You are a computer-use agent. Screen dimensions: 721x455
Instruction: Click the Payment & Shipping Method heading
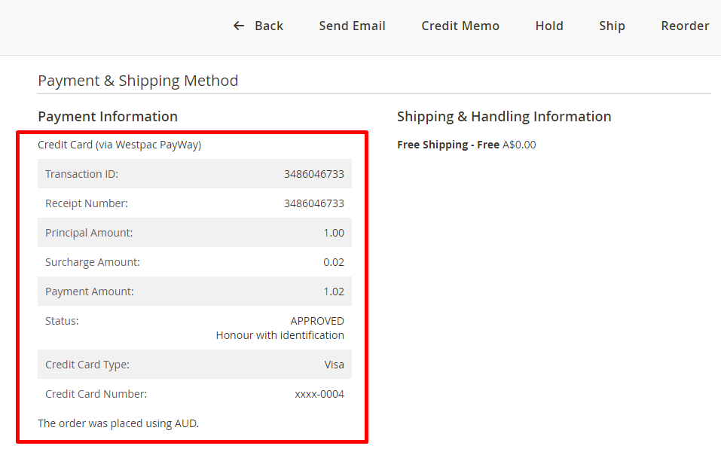pos(138,81)
